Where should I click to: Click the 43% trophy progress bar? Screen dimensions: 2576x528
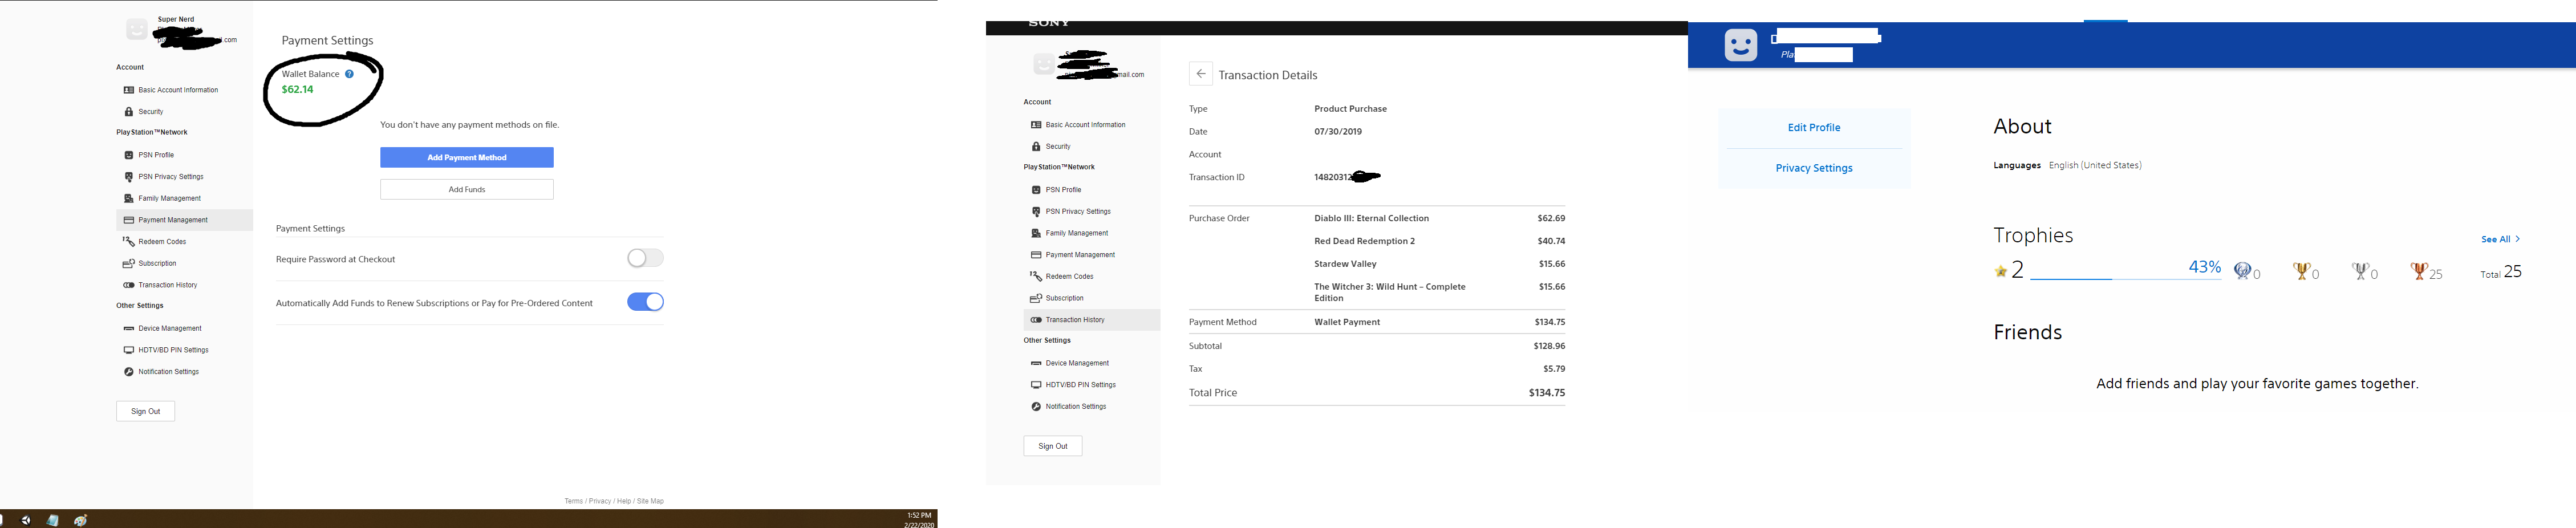(2126, 279)
